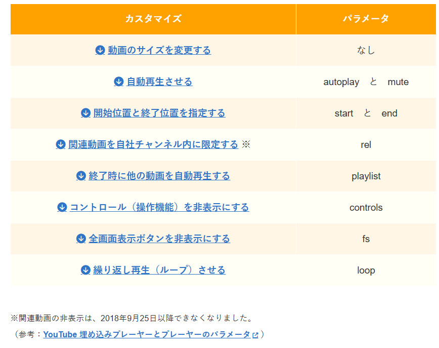Screen dimensions: 439x348
Task: Click the down-arrow icon beside 関連動画を自社チャンネル内に限定する
Action: tap(61, 144)
